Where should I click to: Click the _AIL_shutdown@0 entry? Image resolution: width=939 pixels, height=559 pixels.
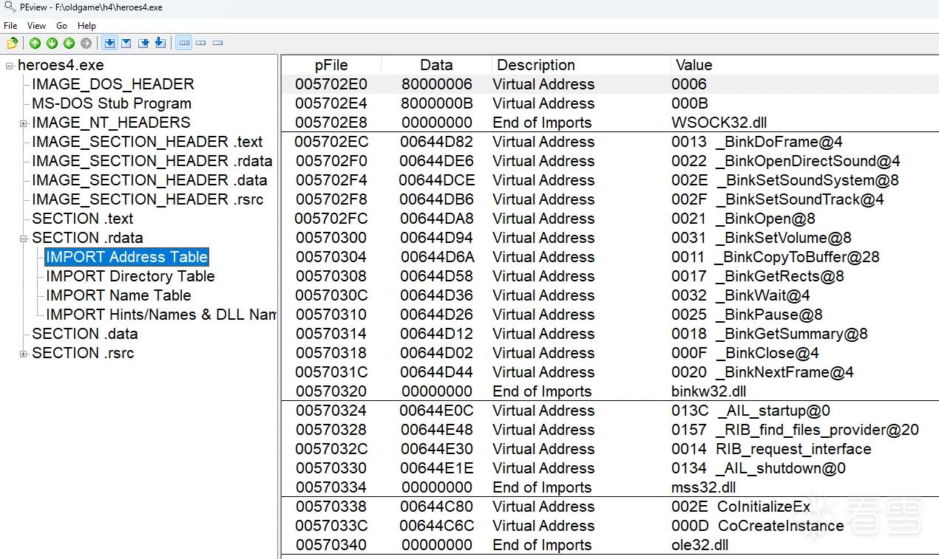tap(781, 468)
